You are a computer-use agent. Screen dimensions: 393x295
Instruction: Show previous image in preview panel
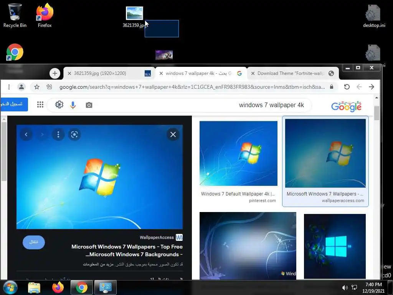point(26,134)
